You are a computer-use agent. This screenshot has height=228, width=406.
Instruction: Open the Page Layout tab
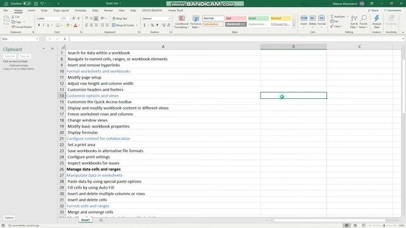click(61, 10)
